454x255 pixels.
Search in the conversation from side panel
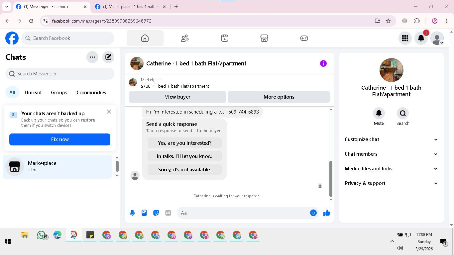[x=403, y=113]
